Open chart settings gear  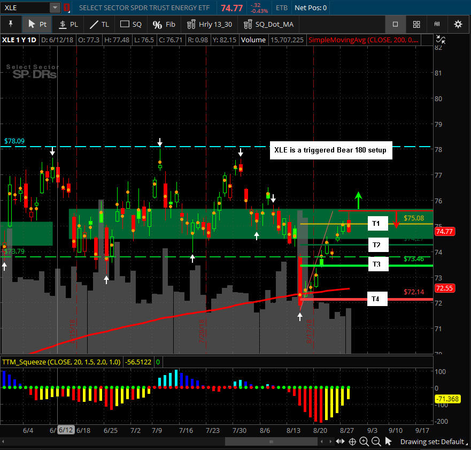coord(458,25)
